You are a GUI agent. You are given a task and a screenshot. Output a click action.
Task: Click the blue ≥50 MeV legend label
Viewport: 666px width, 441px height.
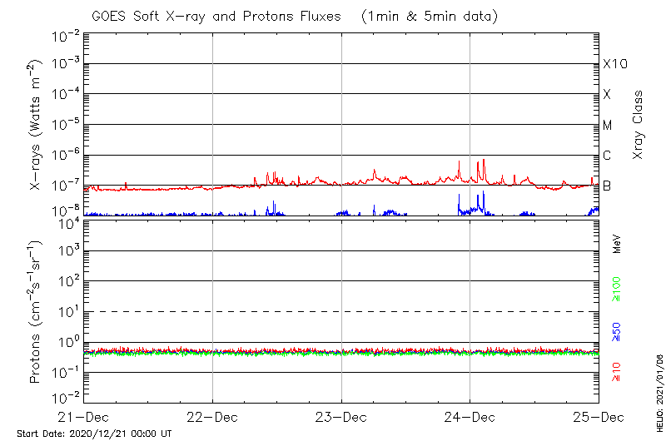[x=617, y=333]
